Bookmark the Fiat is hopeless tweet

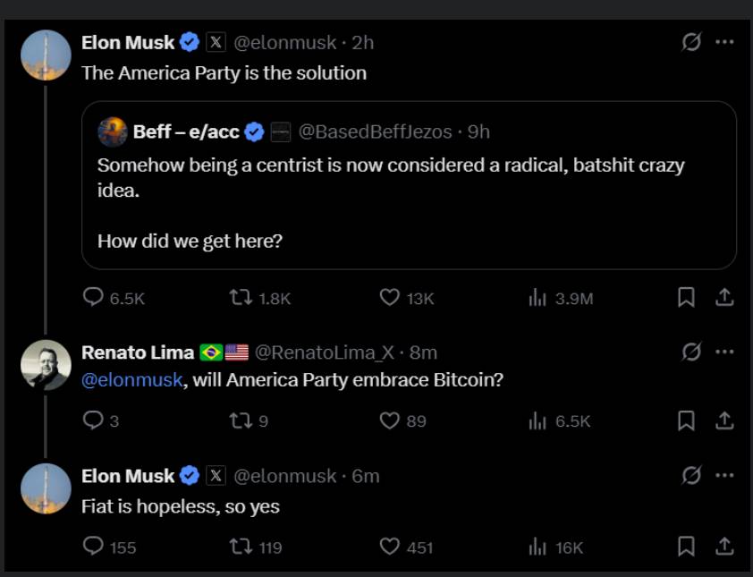tap(686, 546)
